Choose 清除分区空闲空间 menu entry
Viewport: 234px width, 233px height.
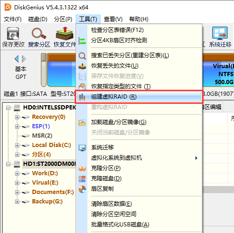tap(139, 214)
